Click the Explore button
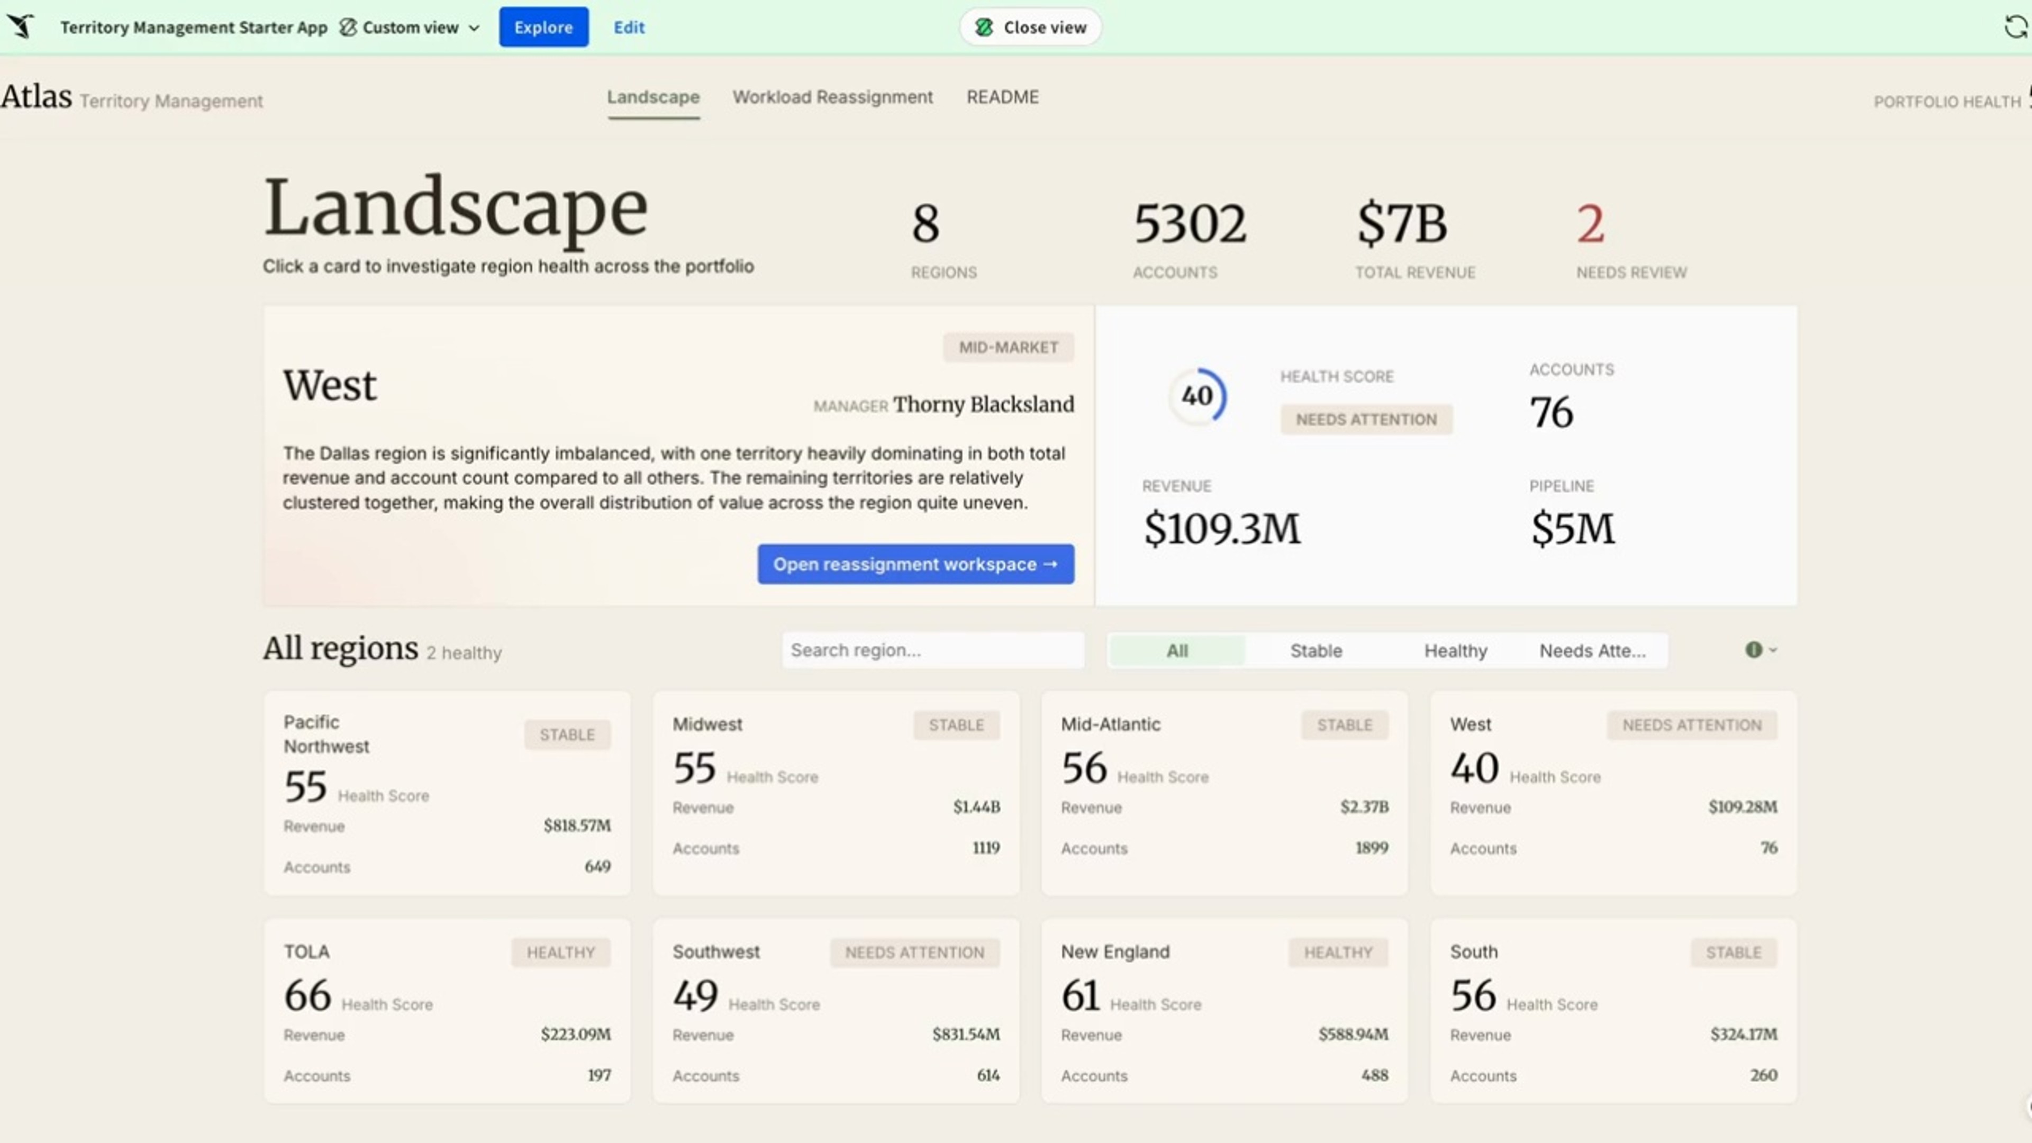The width and height of the screenshot is (2032, 1143). click(x=543, y=27)
